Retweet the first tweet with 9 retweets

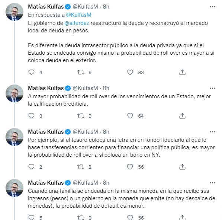coord(81,72)
